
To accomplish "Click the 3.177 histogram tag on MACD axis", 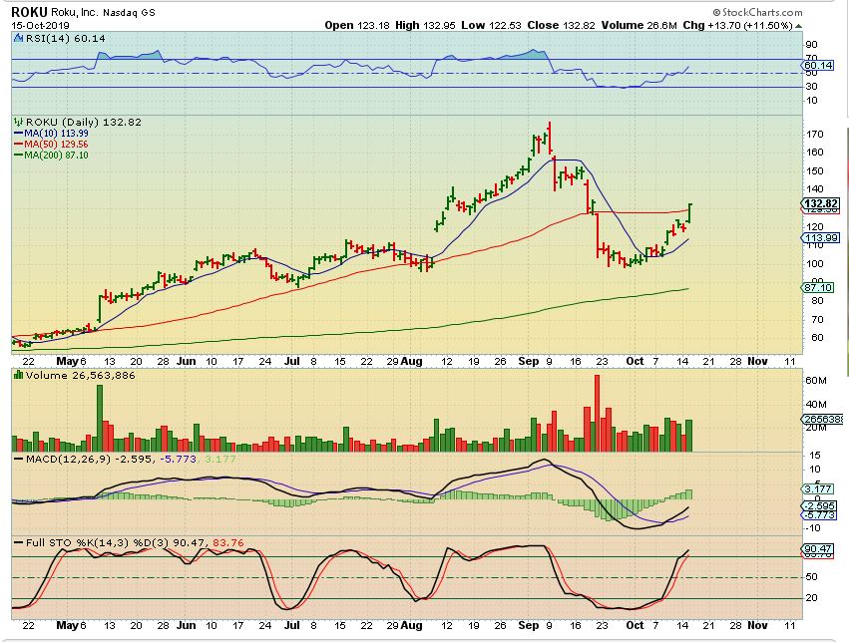I will [820, 488].
